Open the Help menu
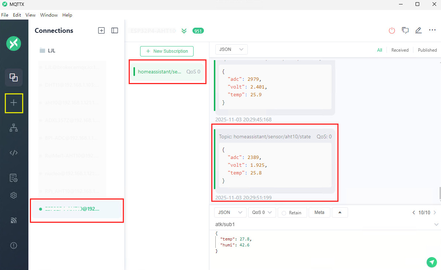The width and height of the screenshot is (441, 270). point(67,15)
